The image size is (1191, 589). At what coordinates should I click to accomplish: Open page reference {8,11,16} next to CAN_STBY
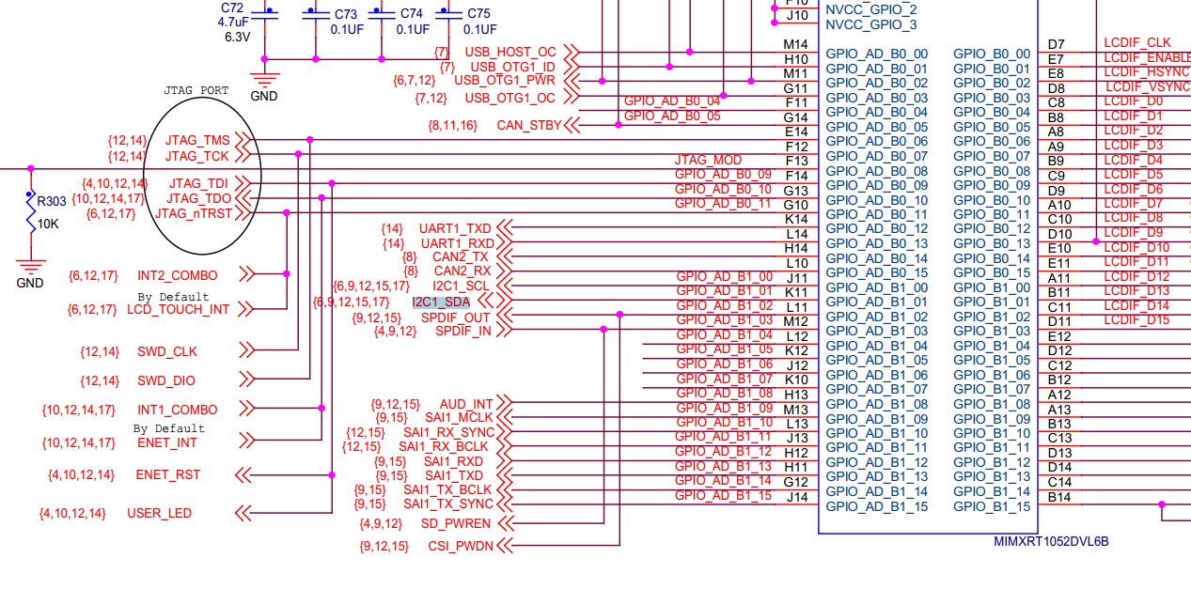452,125
